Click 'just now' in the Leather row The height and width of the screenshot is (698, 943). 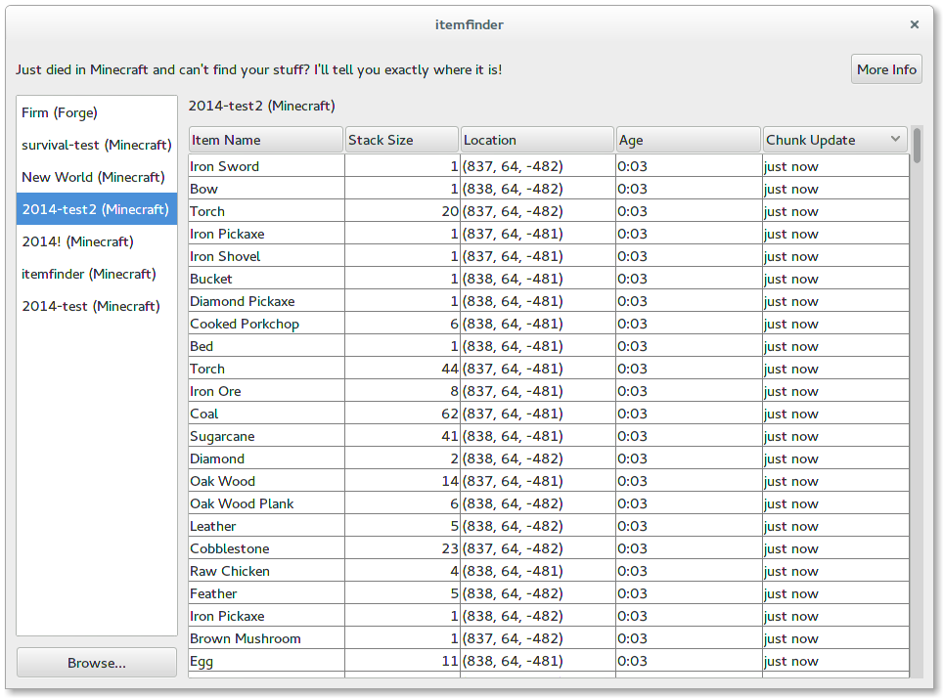coord(790,527)
